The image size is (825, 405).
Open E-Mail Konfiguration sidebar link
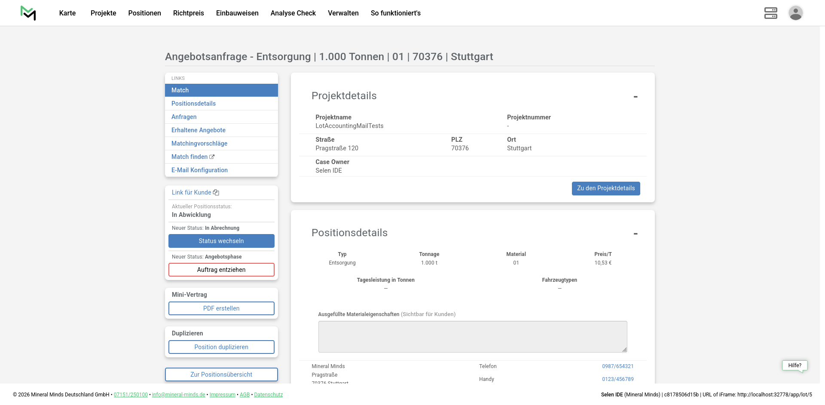coord(199,170)
